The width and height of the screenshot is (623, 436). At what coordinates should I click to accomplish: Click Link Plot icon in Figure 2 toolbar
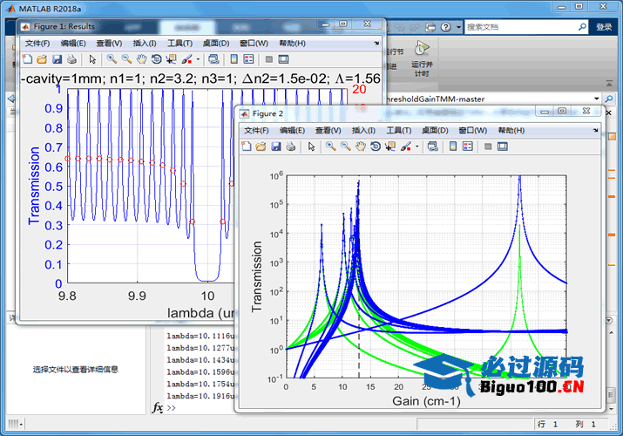click(x=433, y=146)
